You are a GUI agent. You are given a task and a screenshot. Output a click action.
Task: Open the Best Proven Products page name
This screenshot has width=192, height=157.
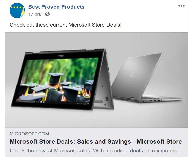tap(56, 7)
